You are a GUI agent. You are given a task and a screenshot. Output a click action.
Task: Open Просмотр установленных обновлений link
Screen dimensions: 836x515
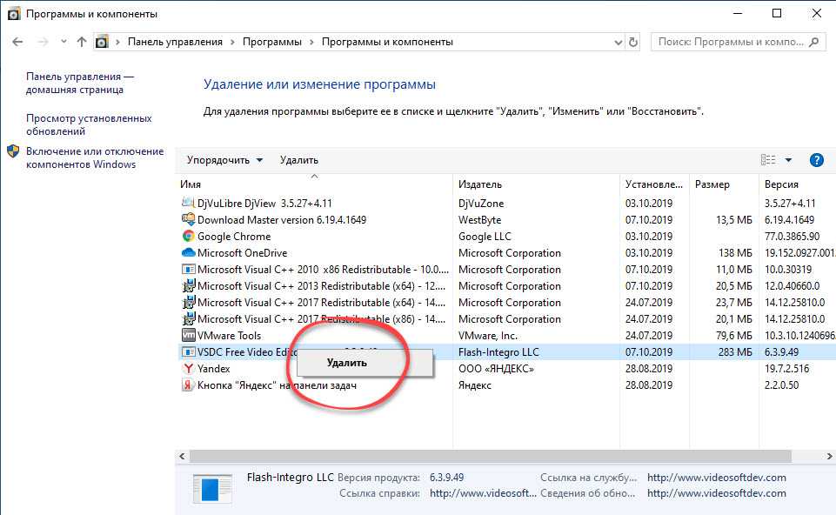[89, 124]
